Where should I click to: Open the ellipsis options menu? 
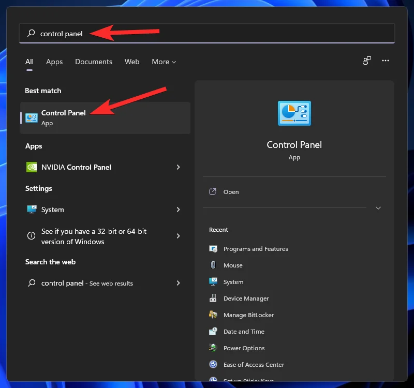[386, 61]
